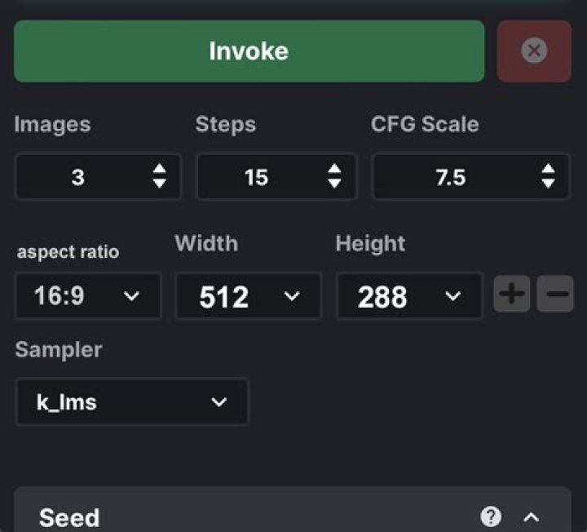This screenshot has width=587, height=532.
Task: Increment Steps with the up arrow
Action: (x=334, y=169)
